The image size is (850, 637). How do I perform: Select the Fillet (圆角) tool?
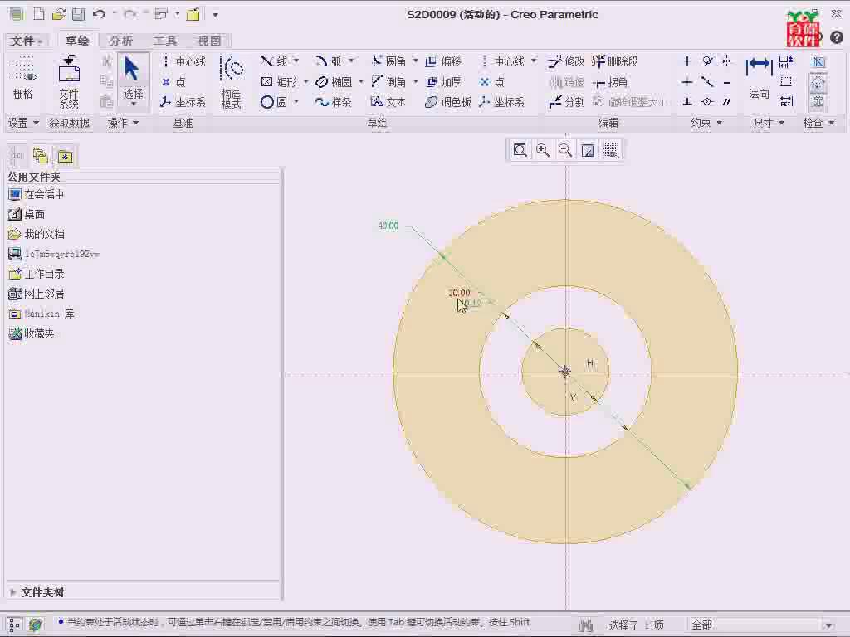388,61
